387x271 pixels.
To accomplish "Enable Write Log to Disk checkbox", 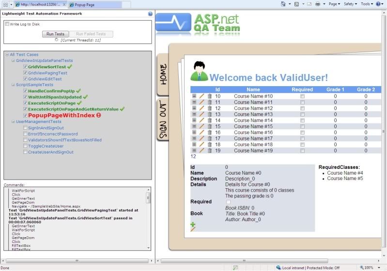I will coord(7,24).
